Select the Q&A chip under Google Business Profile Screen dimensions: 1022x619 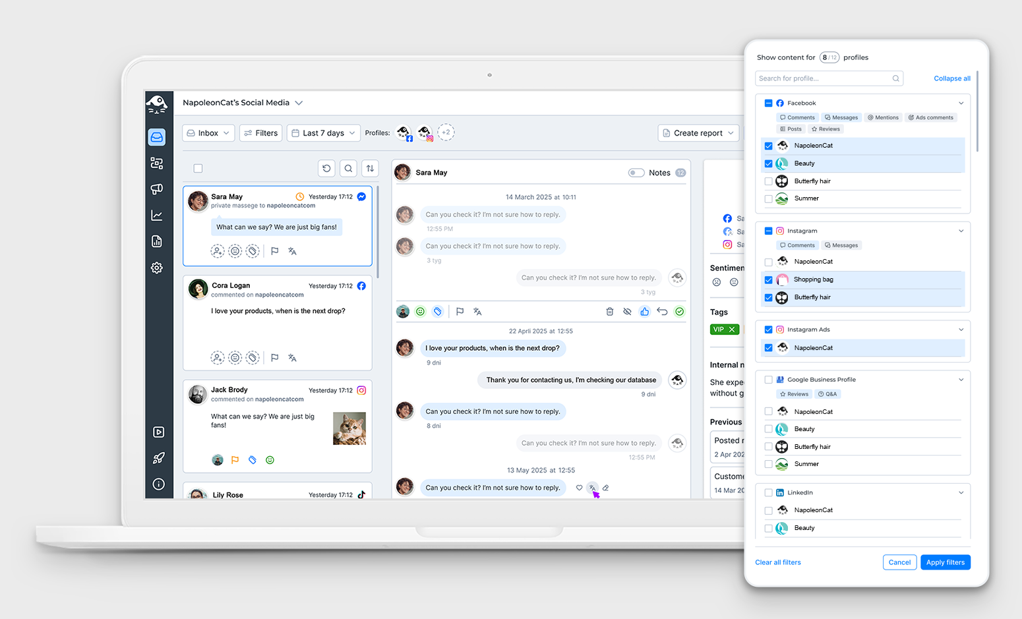(827, 394)
